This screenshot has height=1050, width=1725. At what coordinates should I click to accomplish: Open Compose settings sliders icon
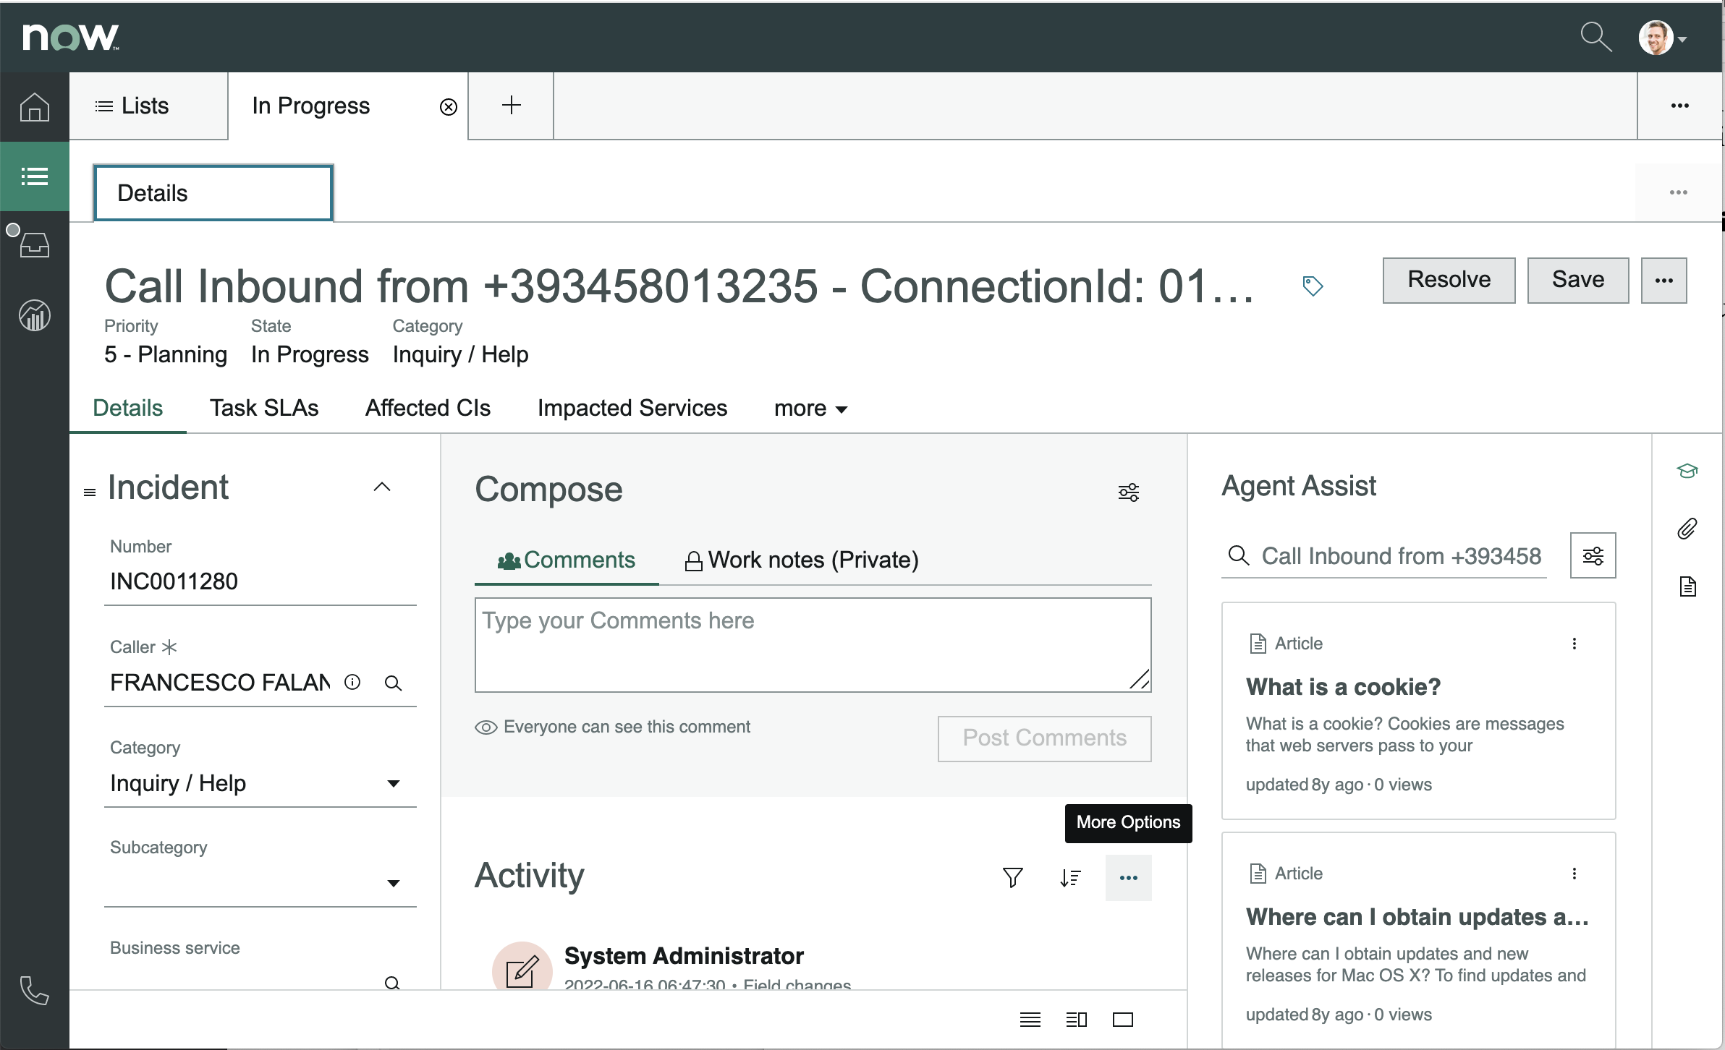(1129, 492)
